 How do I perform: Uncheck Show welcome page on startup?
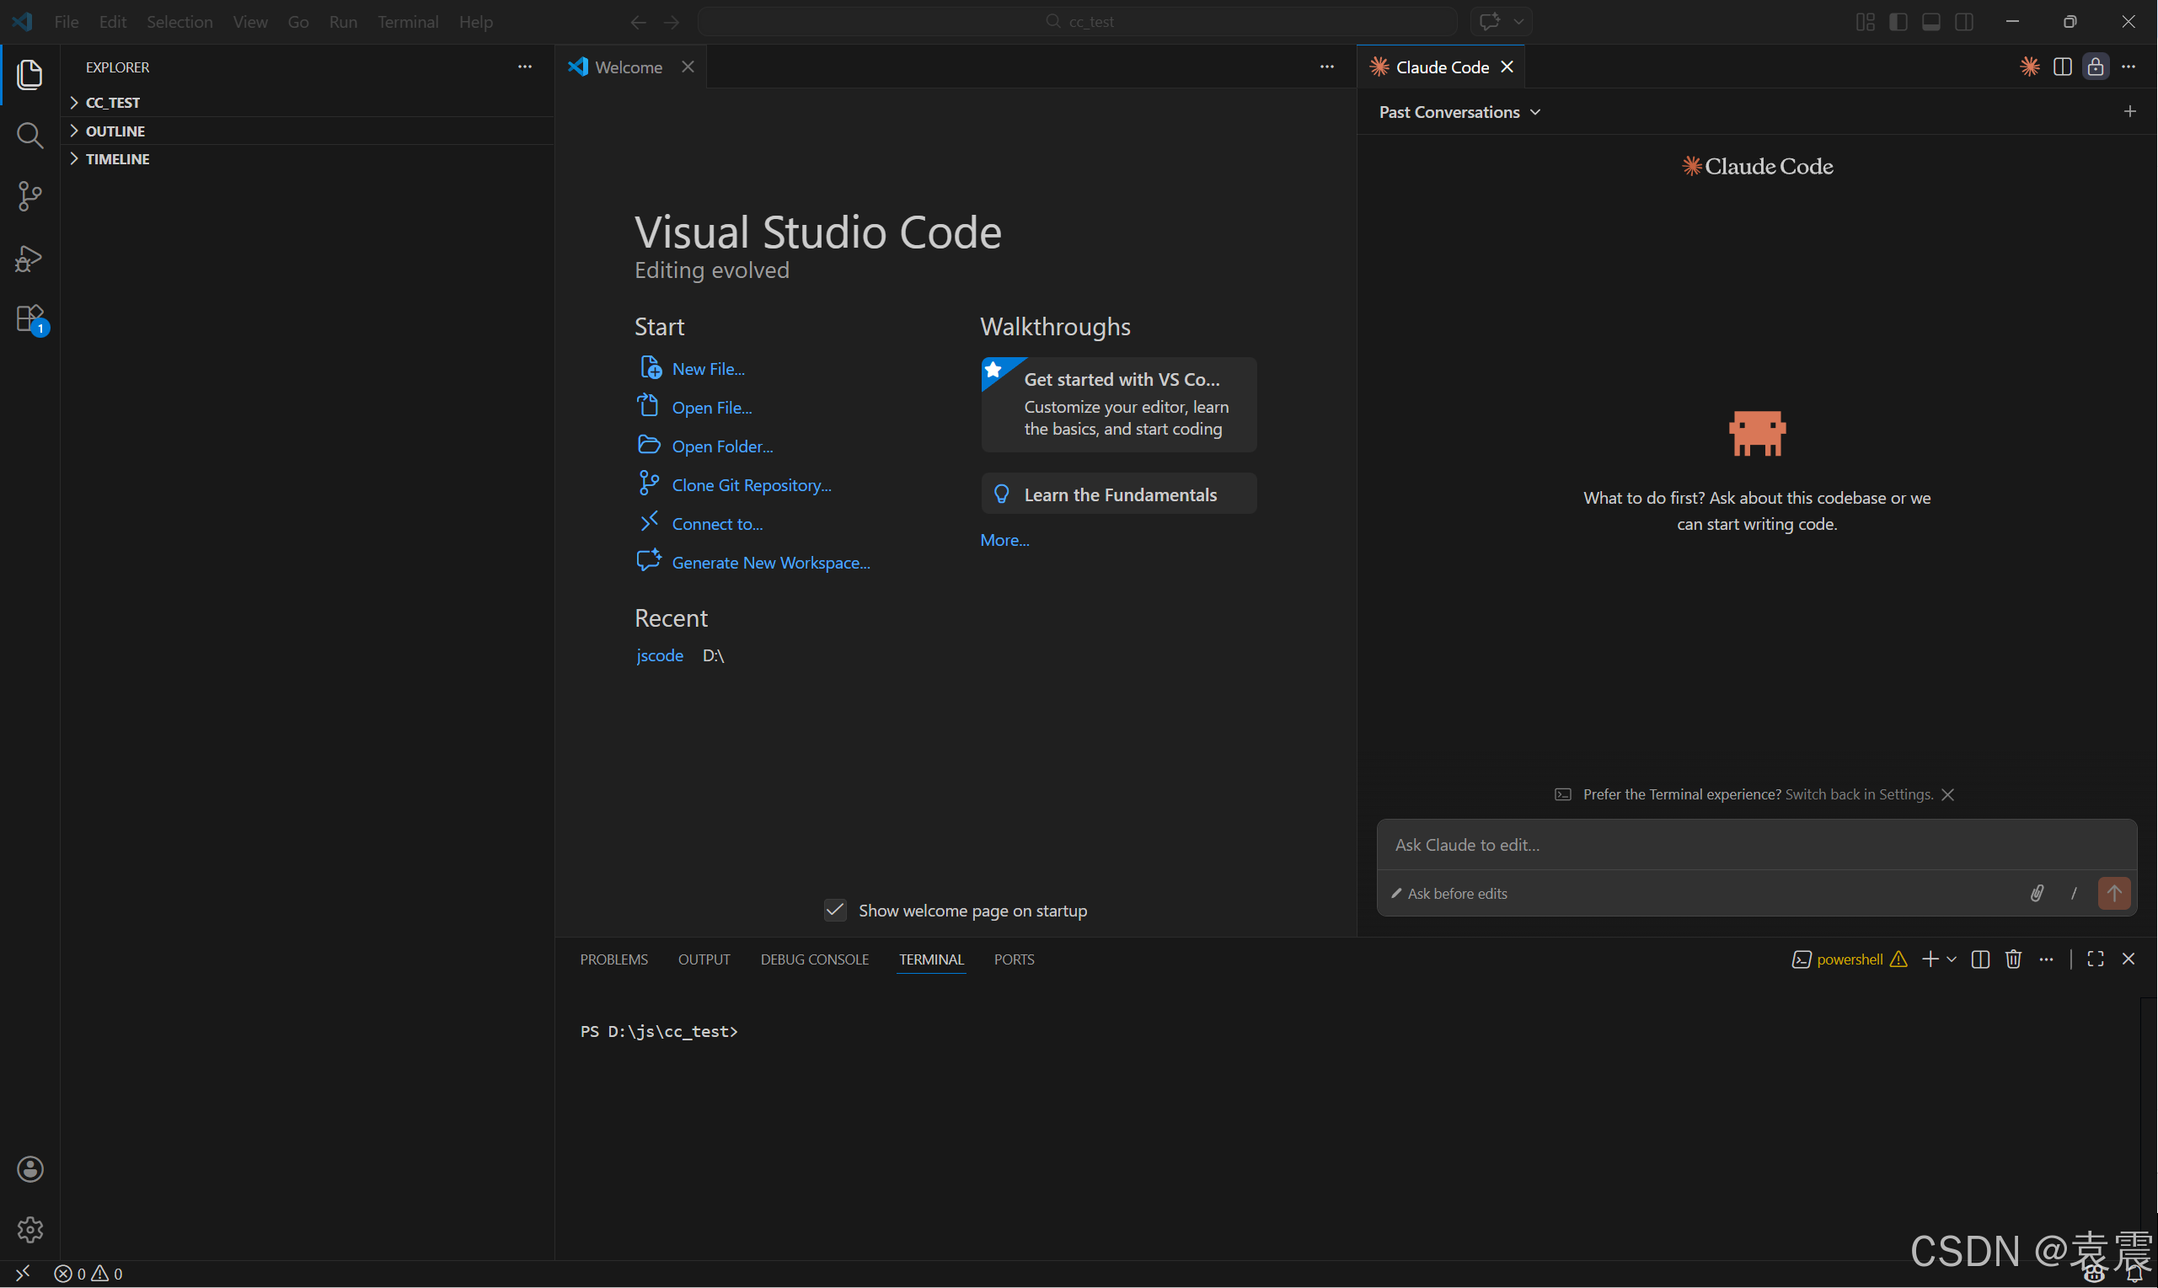click(835, 911)
